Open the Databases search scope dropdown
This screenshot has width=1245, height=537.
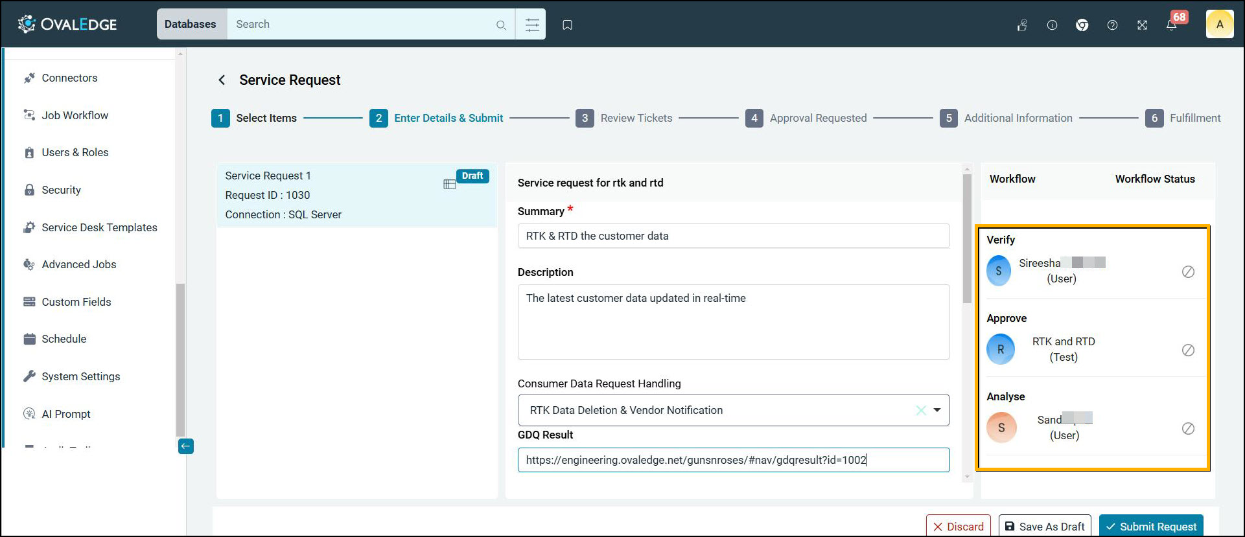pyautogui.click(x=191, y=25)
